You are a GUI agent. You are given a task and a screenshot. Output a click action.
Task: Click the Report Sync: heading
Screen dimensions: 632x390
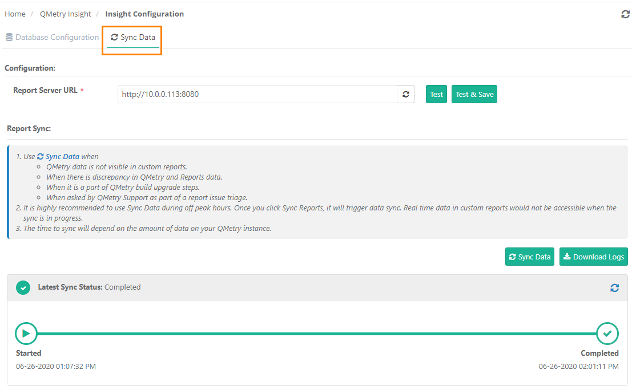[x=29, y=128]
